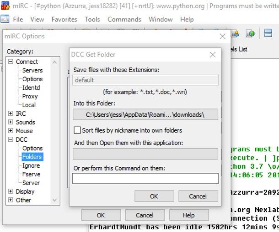Collapse the Connect category
Viewport: 279px width, 232px height.
click(11, 62)
